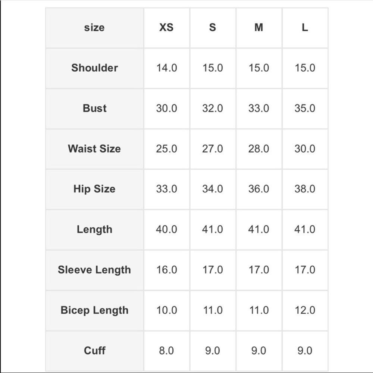
Task: Click the Shoulder row label
Action: (x=94, y=68)
